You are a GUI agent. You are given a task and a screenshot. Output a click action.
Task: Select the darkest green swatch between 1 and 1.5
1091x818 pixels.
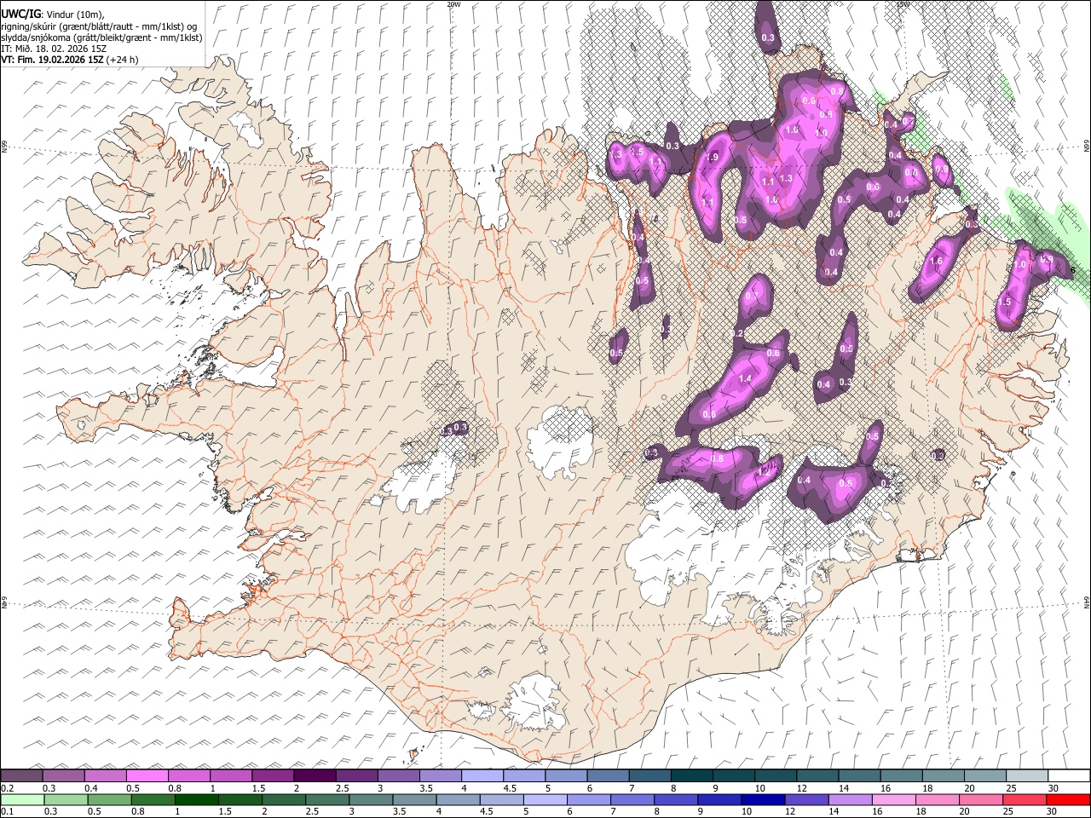click(x=197, y=800)
